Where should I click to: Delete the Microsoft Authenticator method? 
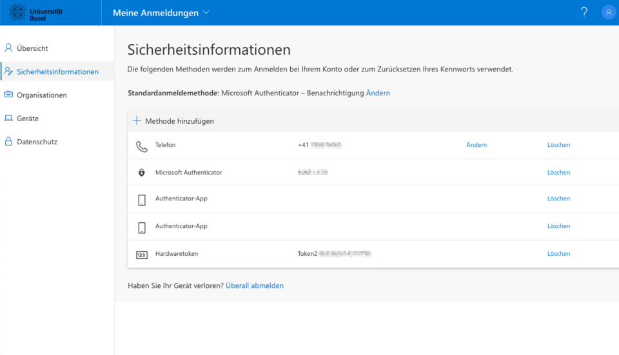(558, 173)
